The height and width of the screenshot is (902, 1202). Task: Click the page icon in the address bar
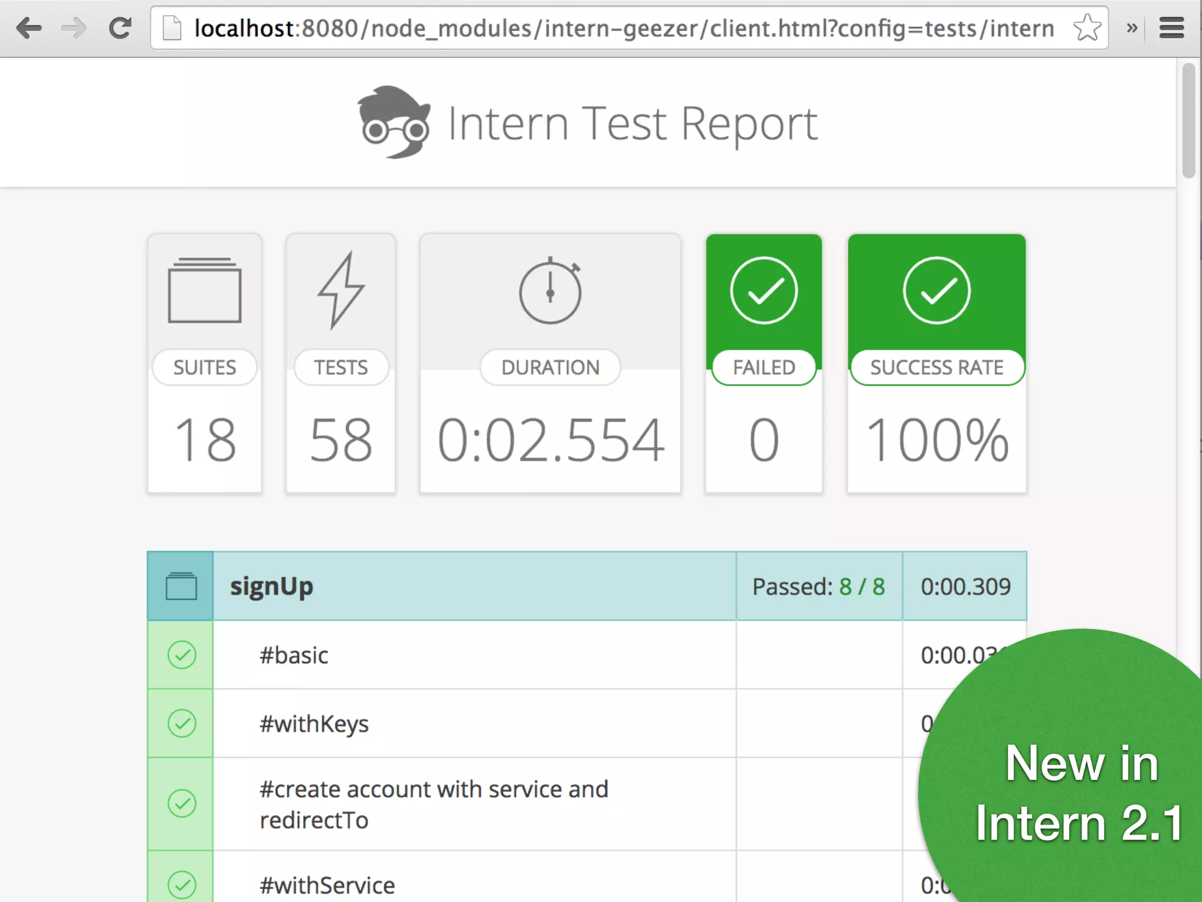(x=171, y=28)
